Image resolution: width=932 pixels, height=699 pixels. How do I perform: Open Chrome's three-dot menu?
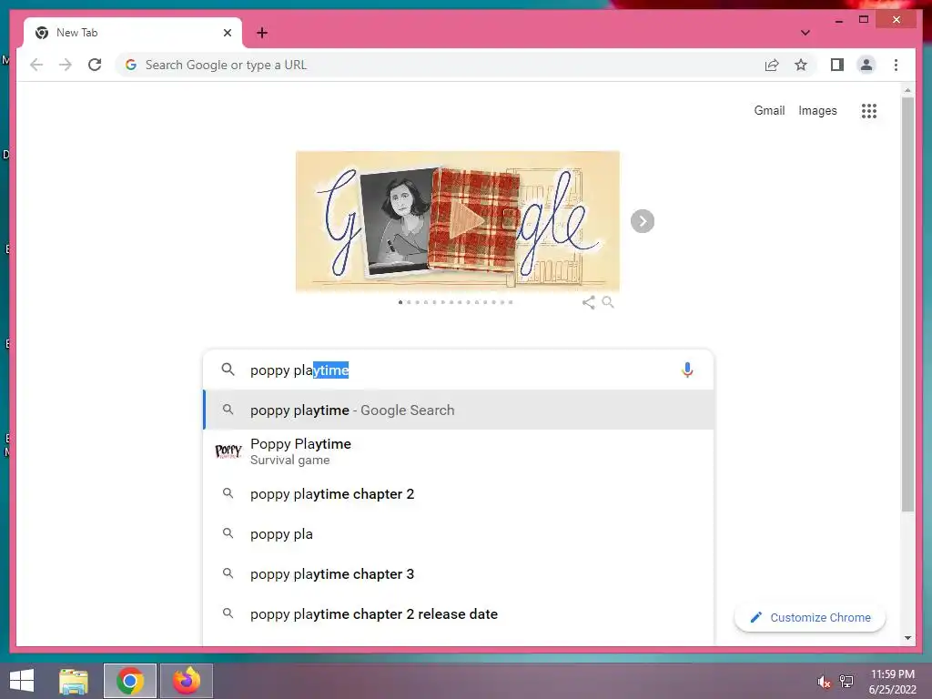point(896,65)
